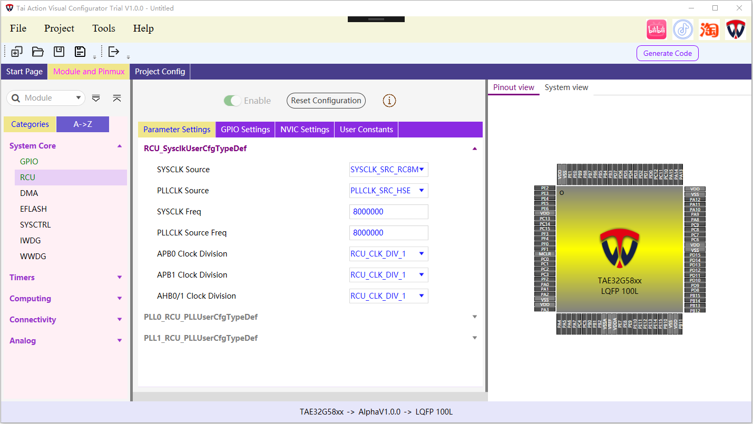Viewport: 753px width, 424px height.
Task: Switch module list to Categories view
Action: click(x=30, y=124)
